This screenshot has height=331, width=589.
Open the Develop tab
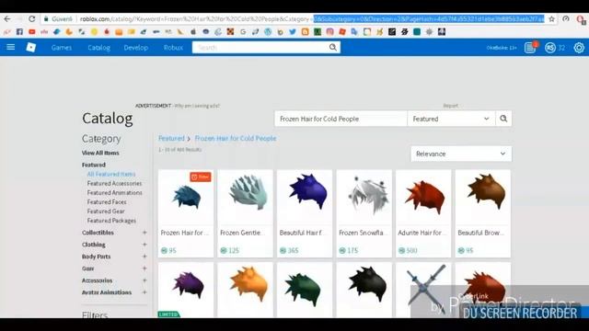[x=136, y=48]
